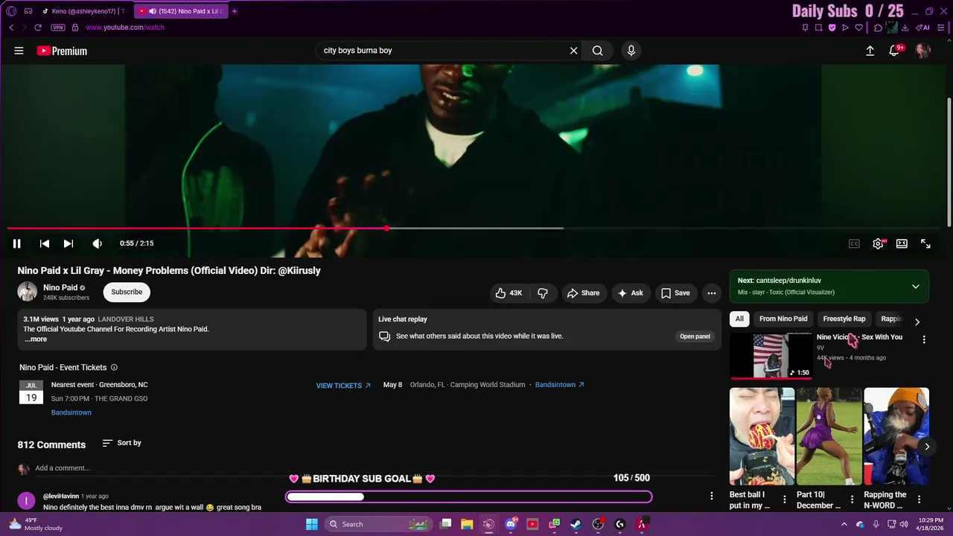The image size is (953, 536).
Task: Subscribe to Nino Paid
Action: 127,292
